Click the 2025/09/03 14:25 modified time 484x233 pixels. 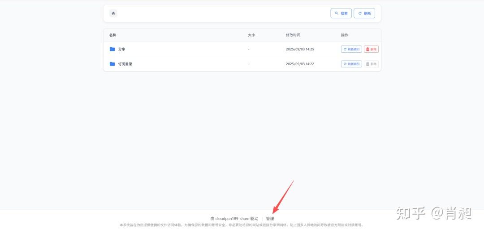300,49
